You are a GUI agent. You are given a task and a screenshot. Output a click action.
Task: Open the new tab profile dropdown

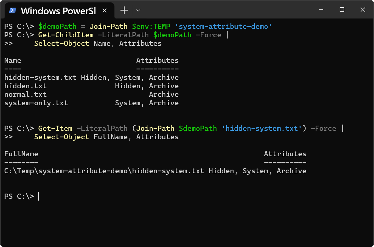pos(138,10)
